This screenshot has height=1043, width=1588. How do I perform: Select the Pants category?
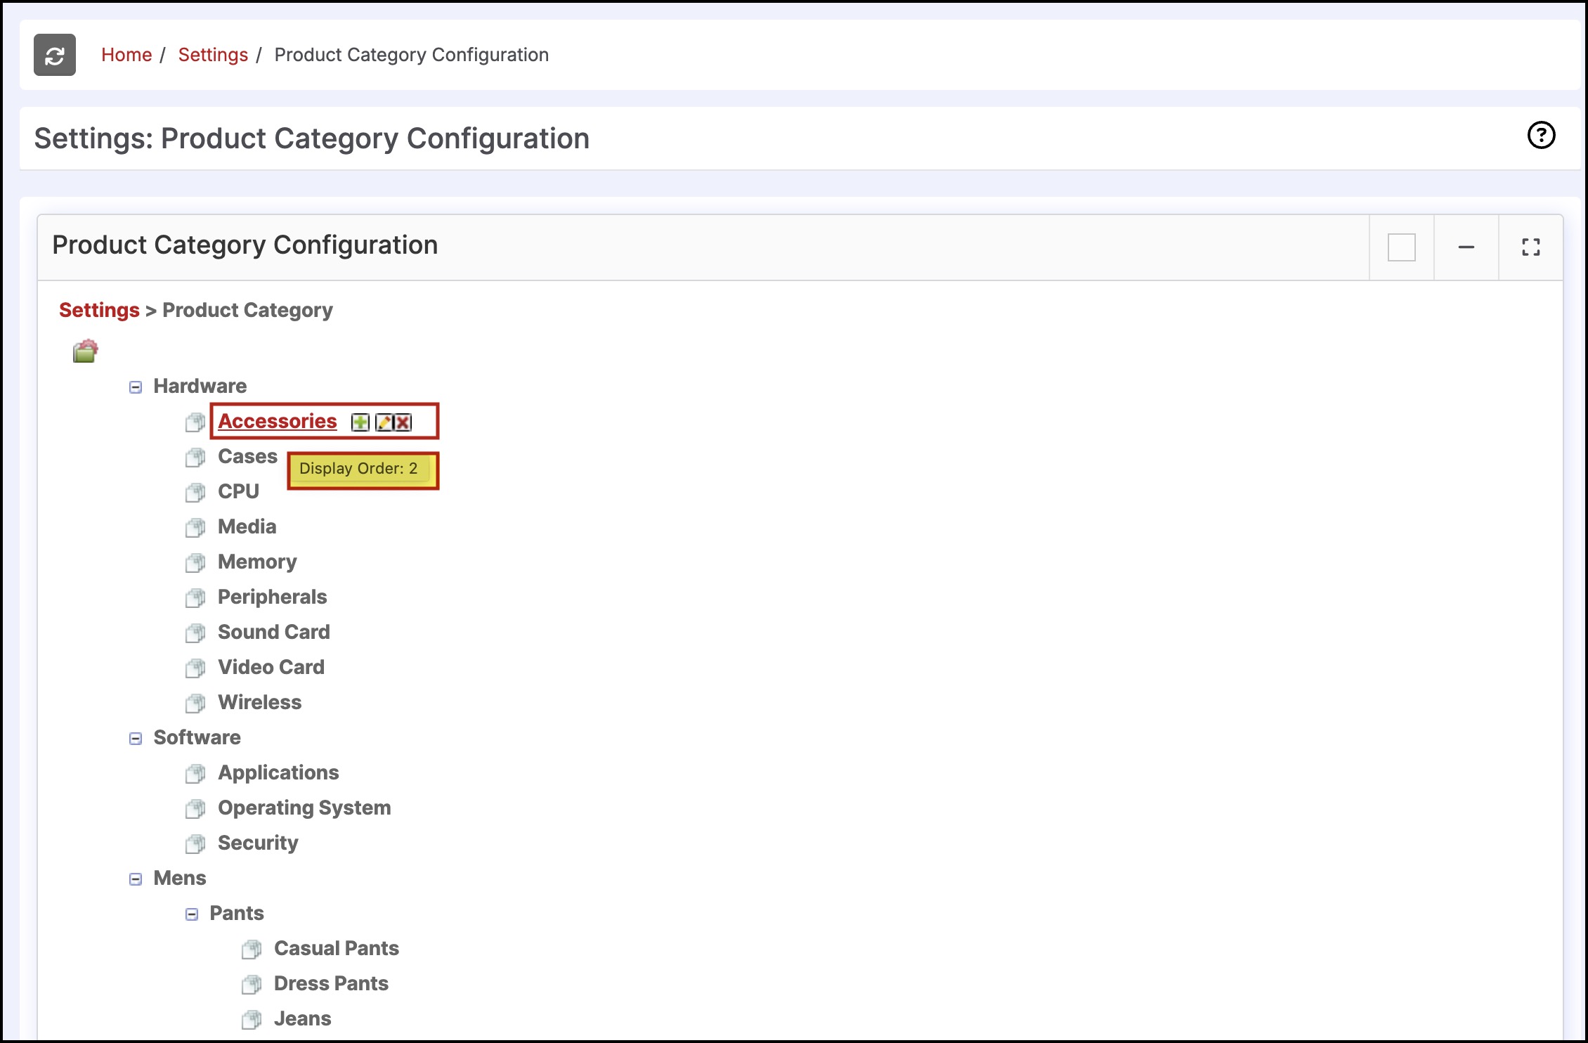(237, 913)
